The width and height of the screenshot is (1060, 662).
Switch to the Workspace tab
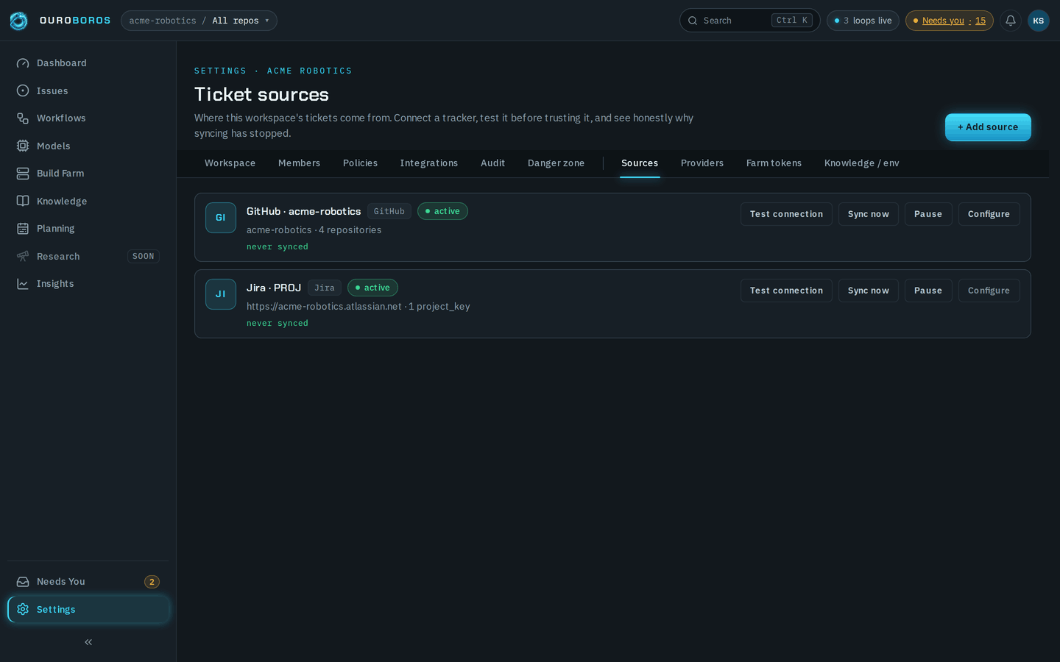[x=230, y=163]
